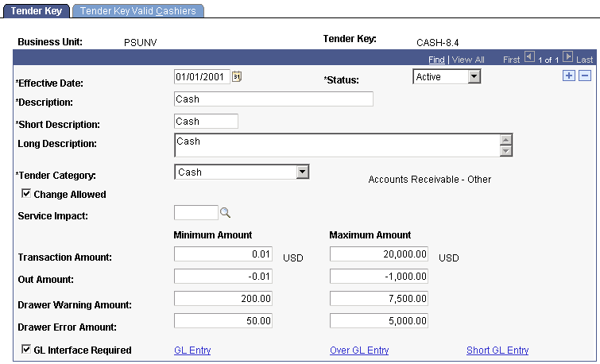
Task: Open the Over GL Entry link
Action: pos(359,350)
